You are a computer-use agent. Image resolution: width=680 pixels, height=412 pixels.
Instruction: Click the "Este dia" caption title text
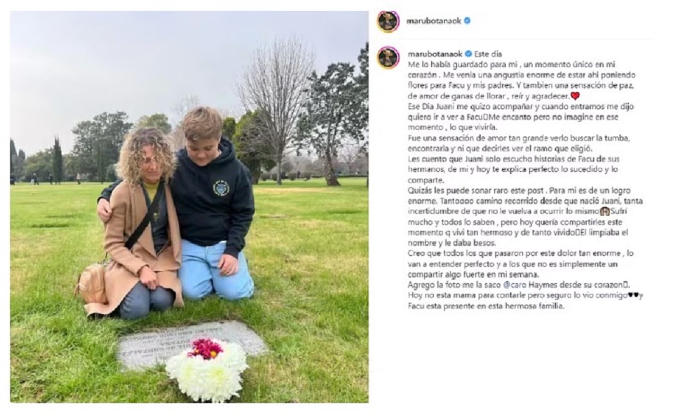(488, 54)
